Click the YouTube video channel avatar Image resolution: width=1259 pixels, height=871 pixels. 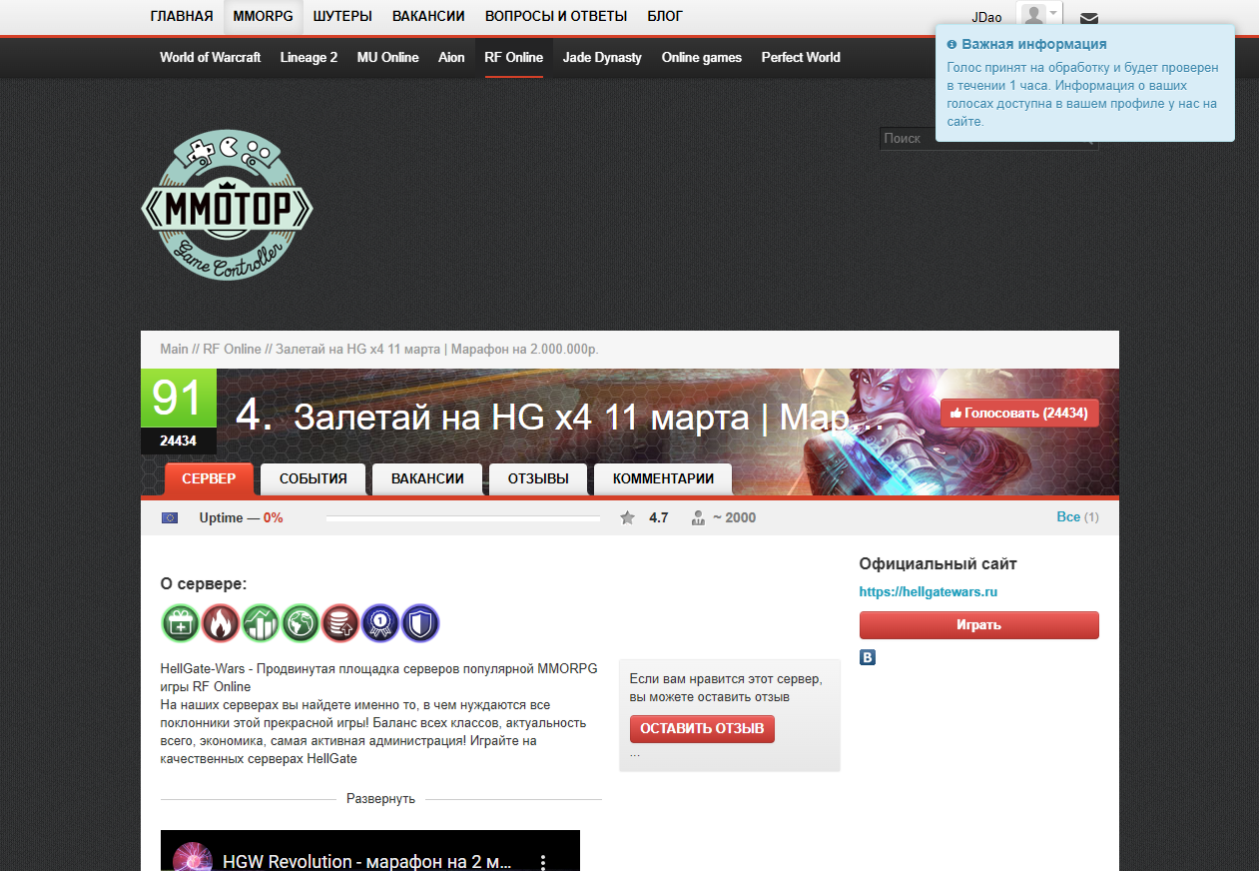pos(193,861)
